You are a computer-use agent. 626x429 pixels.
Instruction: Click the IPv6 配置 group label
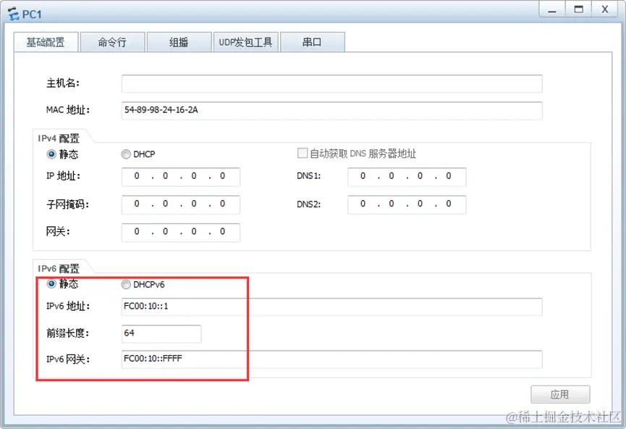click(59, 269)
